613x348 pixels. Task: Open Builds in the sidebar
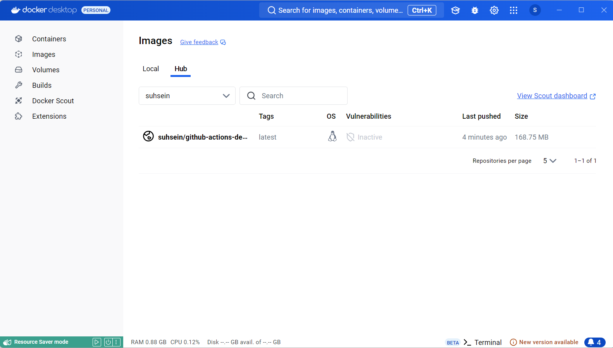pyautogui.click(x=42, y=85)
